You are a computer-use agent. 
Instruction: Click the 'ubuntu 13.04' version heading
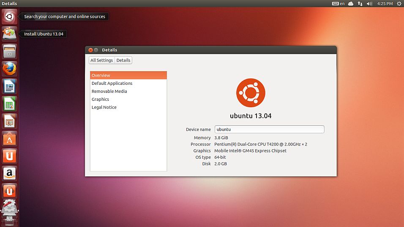click(251, 116)
